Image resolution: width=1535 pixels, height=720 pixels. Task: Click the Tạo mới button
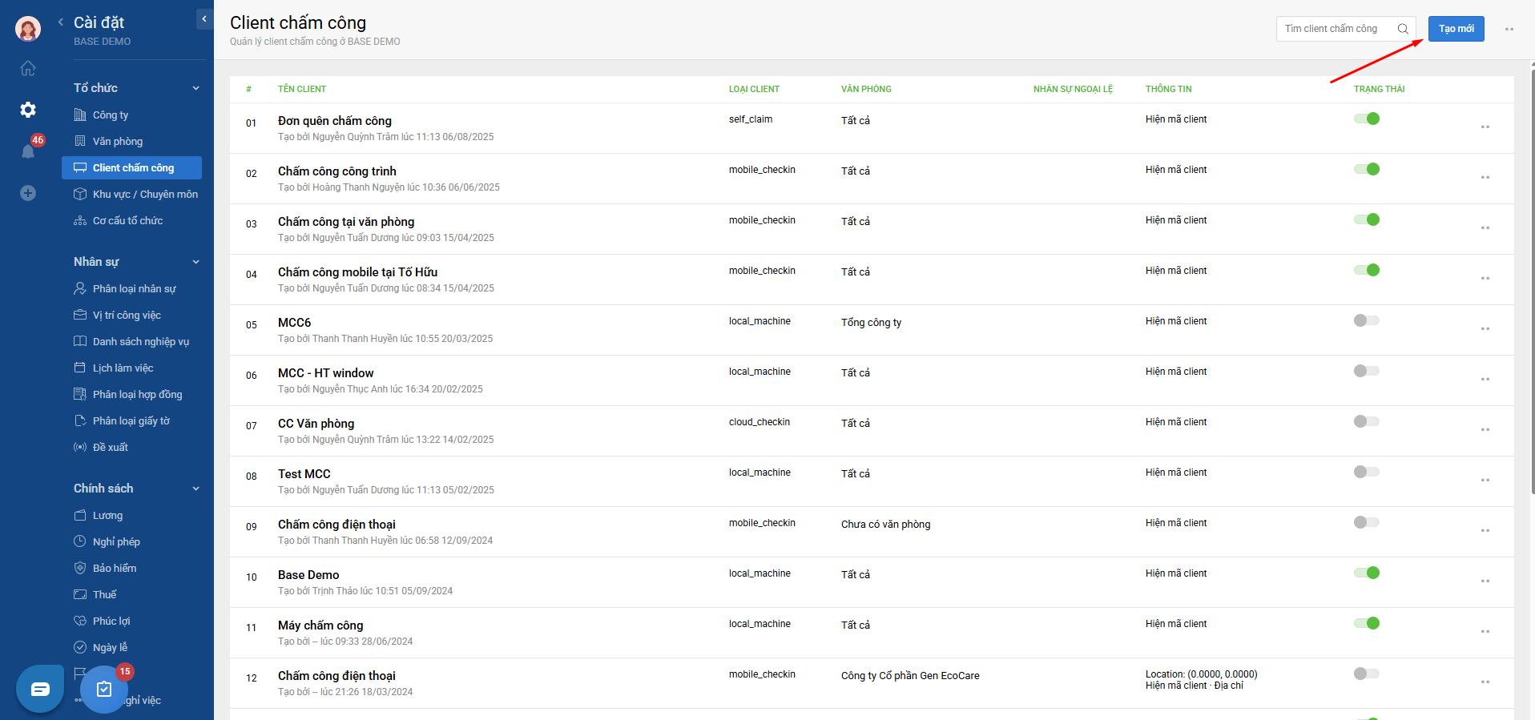coord(1456,29)
